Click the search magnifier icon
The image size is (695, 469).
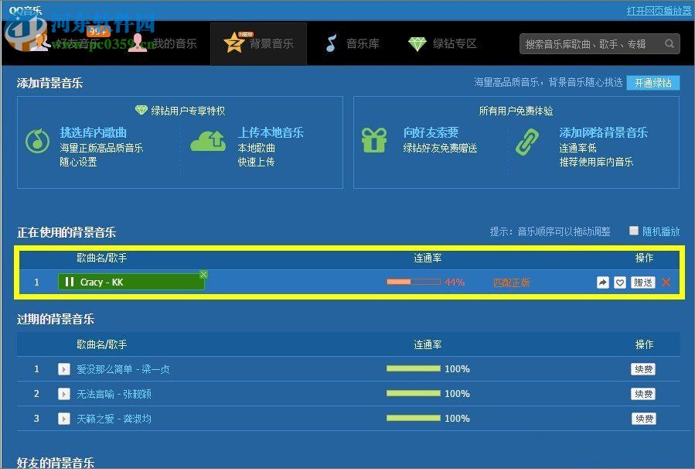[669, 44]
